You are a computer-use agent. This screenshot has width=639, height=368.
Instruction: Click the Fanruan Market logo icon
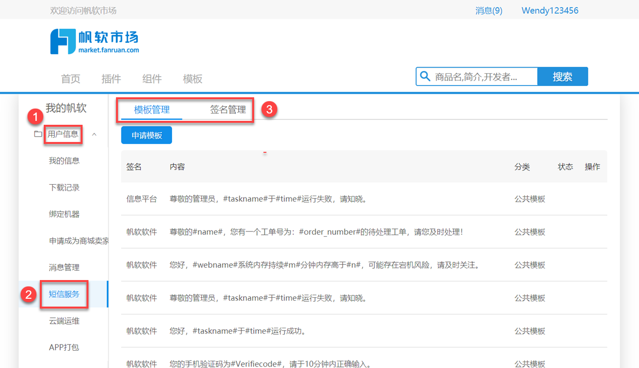click(x=62, y=41)
